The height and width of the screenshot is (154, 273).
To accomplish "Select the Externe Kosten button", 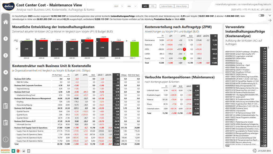I will pos(167,6).
